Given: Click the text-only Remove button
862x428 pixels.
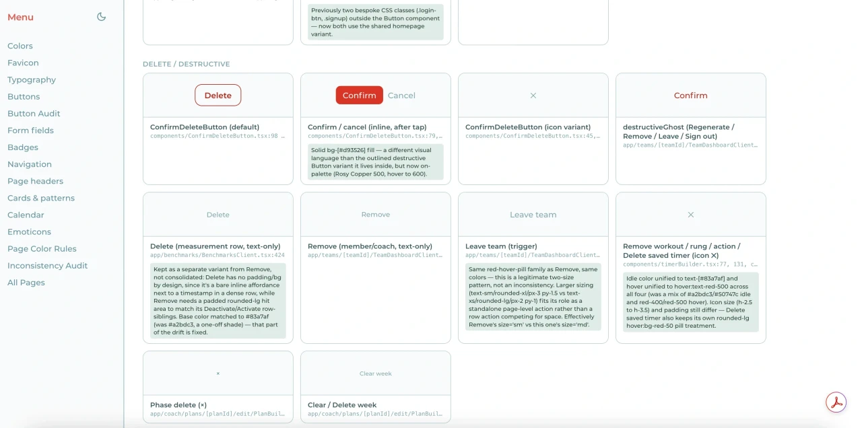Looking at the screenshot, I should (x=376, y=215).
